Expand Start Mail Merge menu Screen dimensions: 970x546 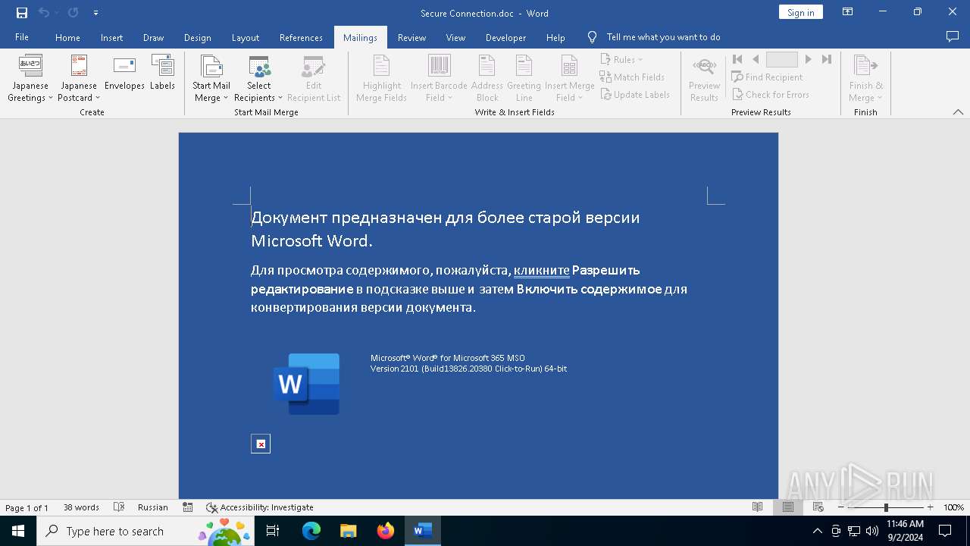tap(211, 79)
